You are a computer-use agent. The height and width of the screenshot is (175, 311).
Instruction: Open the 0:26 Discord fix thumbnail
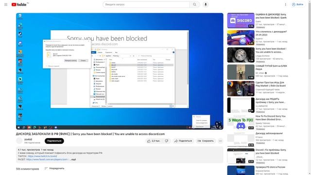click(241, 105)
